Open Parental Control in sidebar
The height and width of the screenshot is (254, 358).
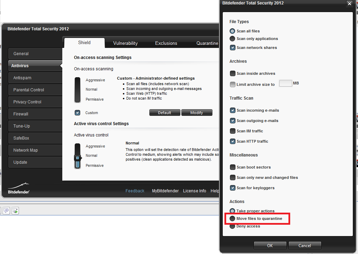(x=35, y=90)
